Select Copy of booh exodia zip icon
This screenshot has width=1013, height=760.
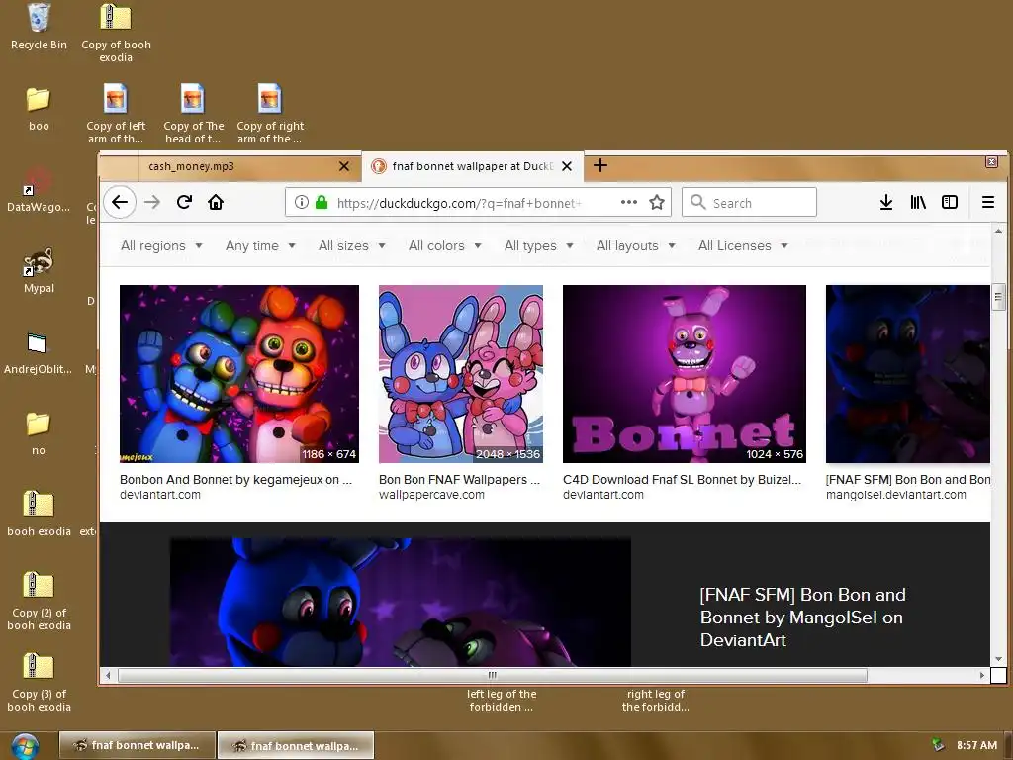pos(117,33)
